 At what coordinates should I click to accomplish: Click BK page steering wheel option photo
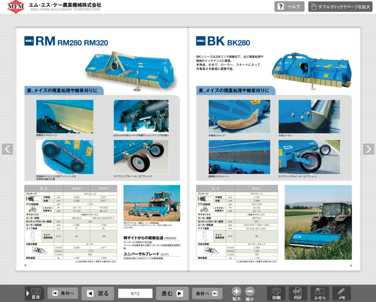click(309, 157)
